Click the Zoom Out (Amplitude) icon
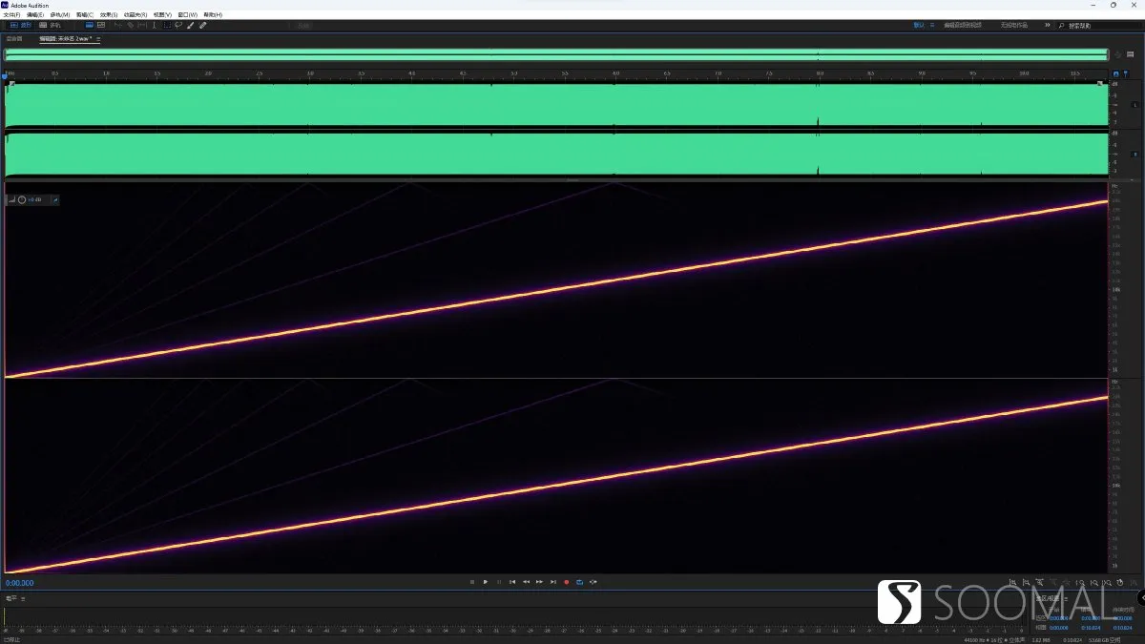This screenshot has height=644, width=1145. pos(1027,582)
